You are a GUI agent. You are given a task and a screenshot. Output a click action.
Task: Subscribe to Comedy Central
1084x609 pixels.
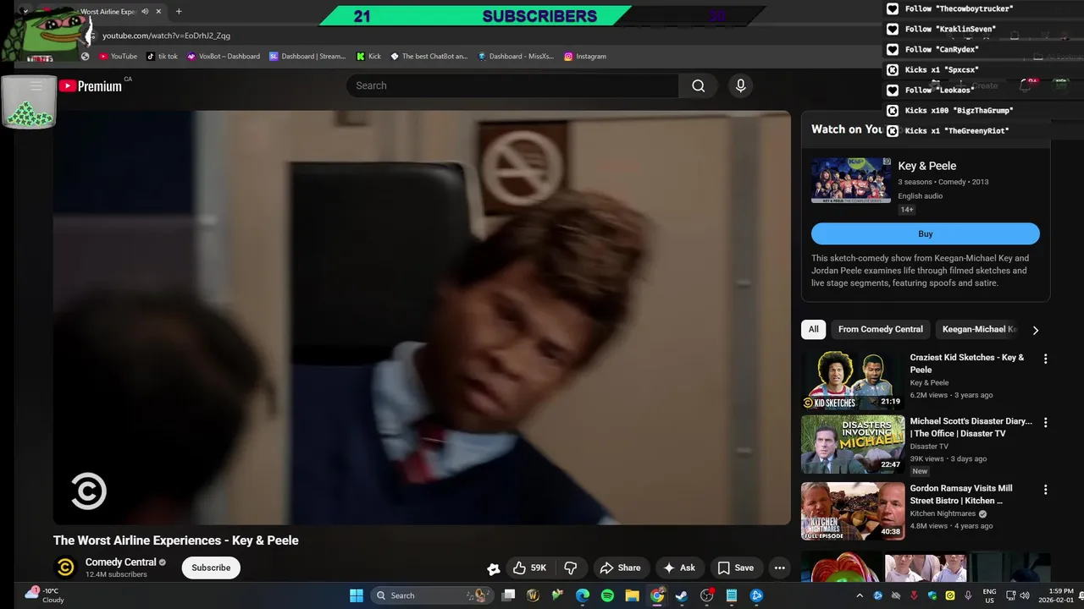tap(211, 568)
